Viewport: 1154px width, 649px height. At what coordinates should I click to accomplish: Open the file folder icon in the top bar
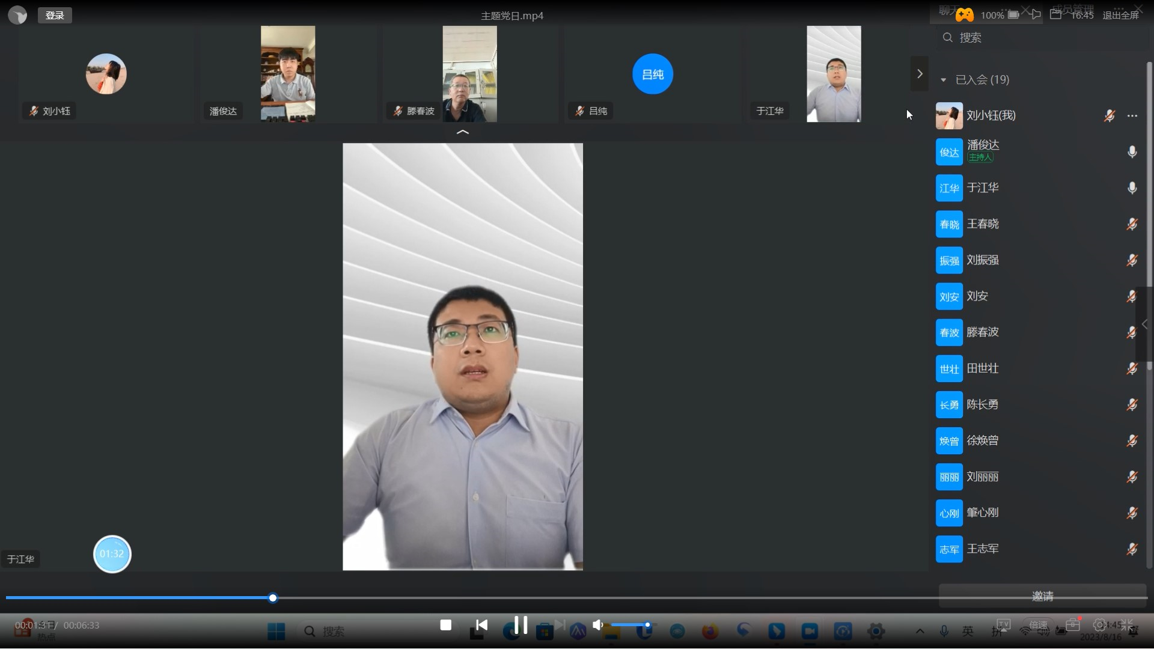(x=1055, y=14)
